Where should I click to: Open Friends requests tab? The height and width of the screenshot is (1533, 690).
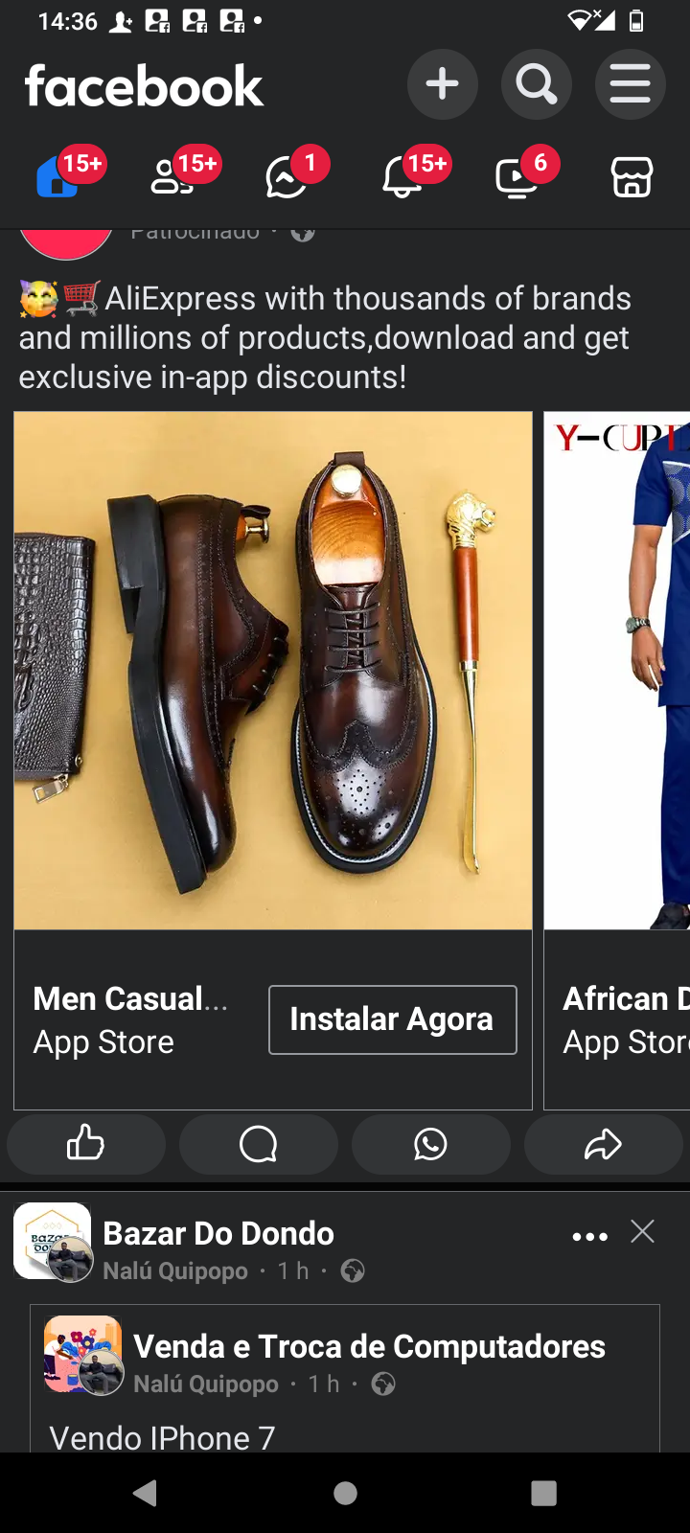[x=173, y=176]
